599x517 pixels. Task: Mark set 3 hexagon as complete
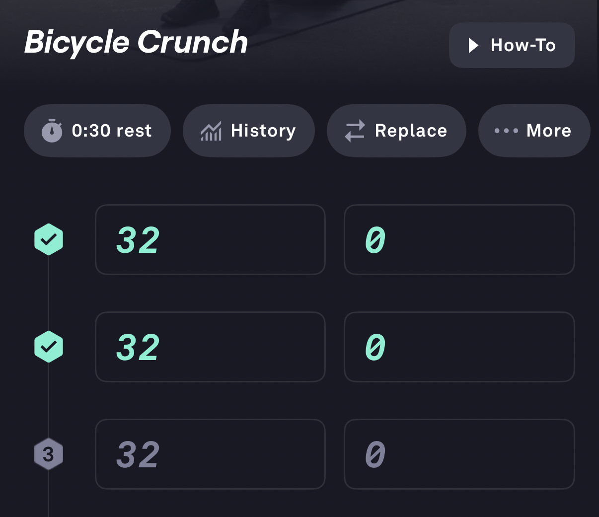(x=49, y=454)
